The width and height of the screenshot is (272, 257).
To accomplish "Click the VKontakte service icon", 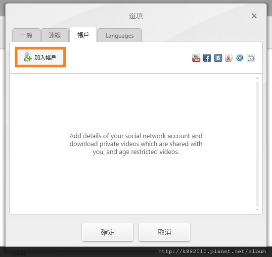I will (218, 58).
